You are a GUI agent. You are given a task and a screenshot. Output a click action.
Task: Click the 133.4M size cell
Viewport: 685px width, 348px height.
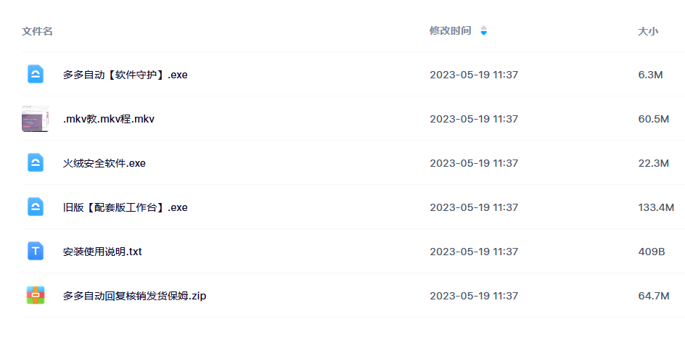point(656,207)
